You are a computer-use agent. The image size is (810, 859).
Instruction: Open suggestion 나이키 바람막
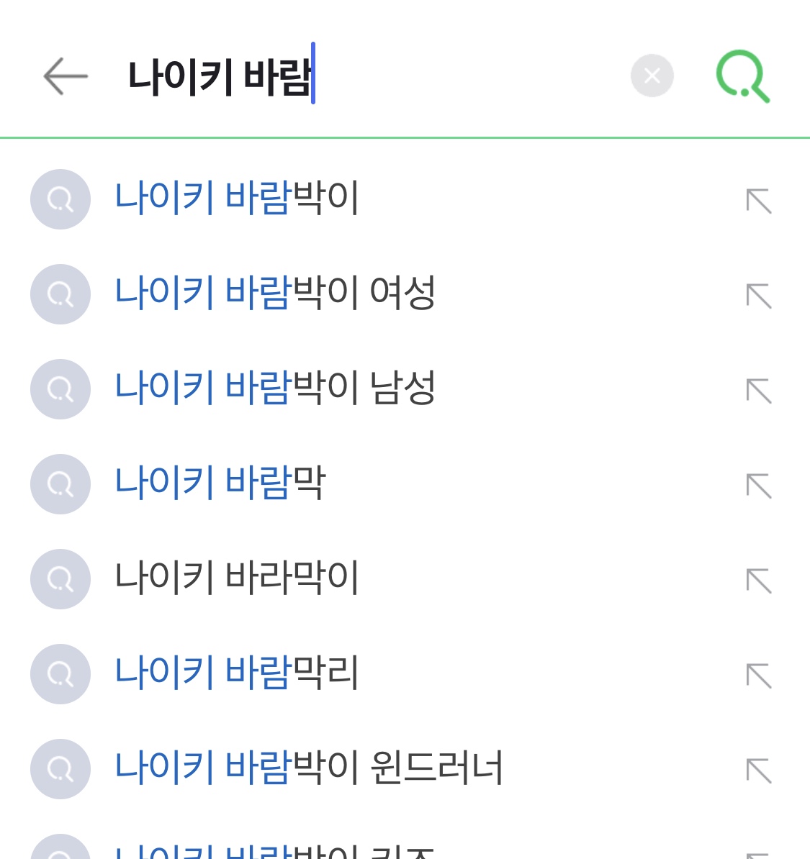click(x=220, y=483)
